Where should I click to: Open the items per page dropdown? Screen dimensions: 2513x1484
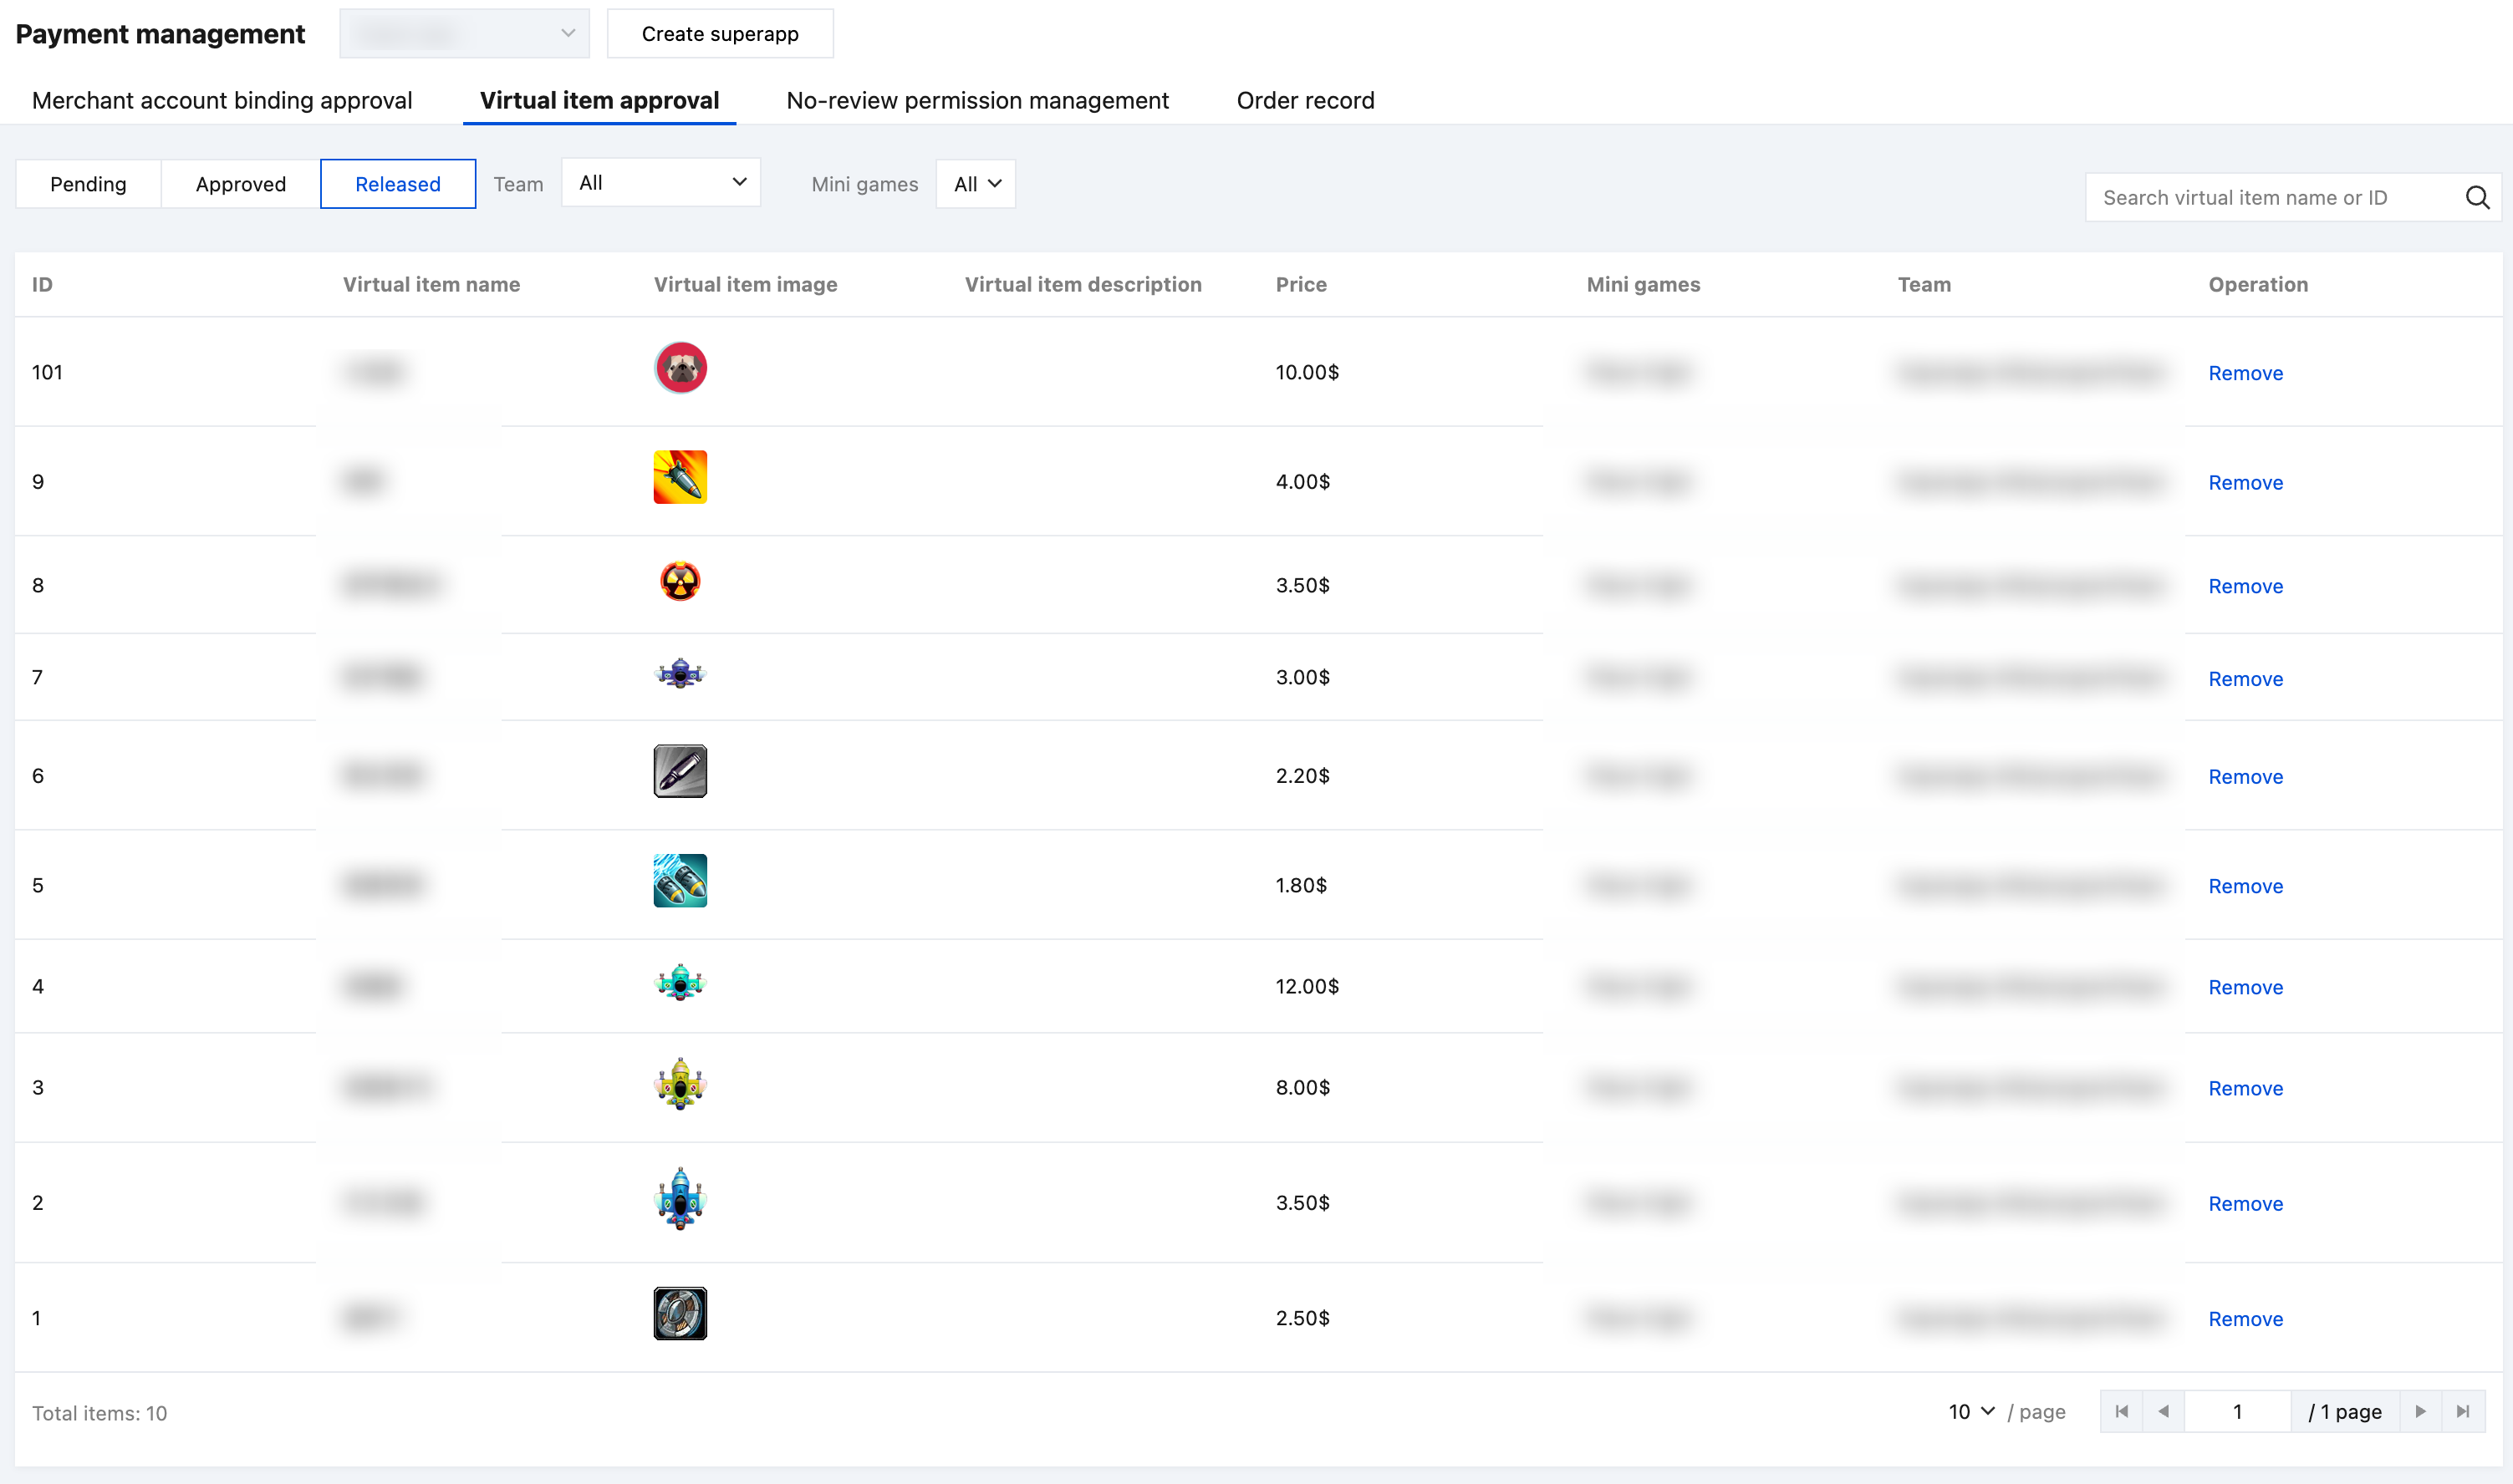[1970, 1411]
